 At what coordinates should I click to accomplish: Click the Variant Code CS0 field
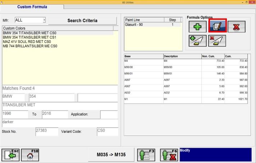108,132
